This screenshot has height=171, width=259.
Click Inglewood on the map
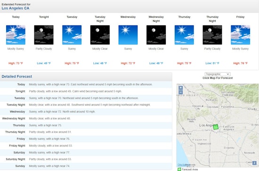click(x=204, y=144)
